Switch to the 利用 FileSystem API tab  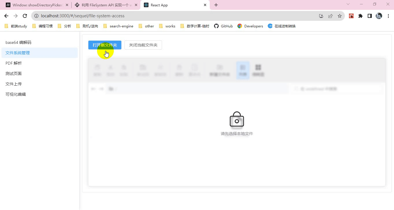click(x=104, y=5)
